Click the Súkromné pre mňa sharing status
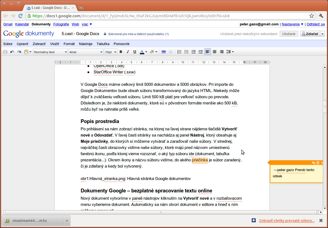 pos(139,34)
